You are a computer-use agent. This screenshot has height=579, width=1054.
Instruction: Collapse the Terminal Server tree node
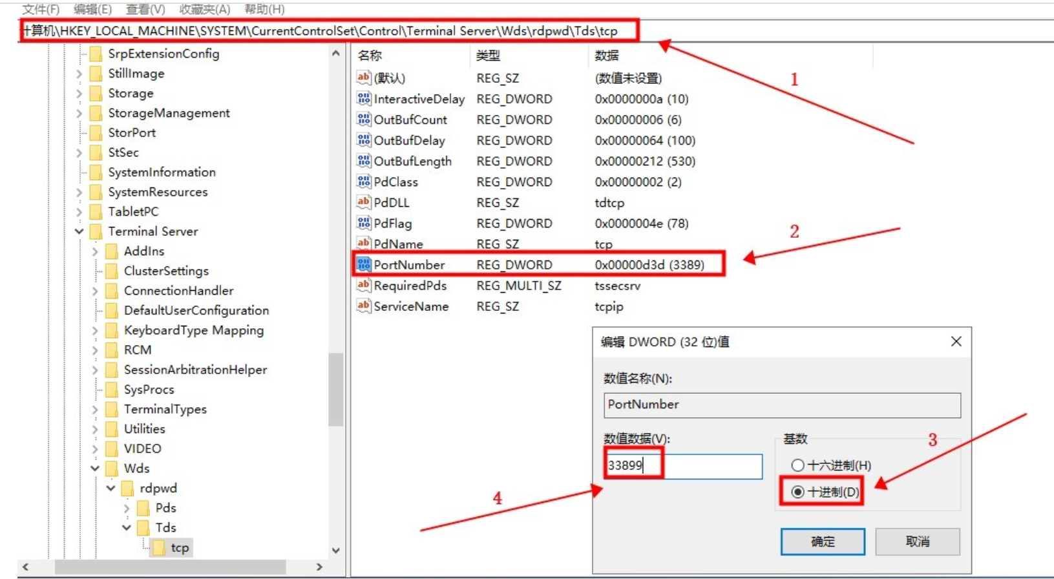[x=79, y=231]
